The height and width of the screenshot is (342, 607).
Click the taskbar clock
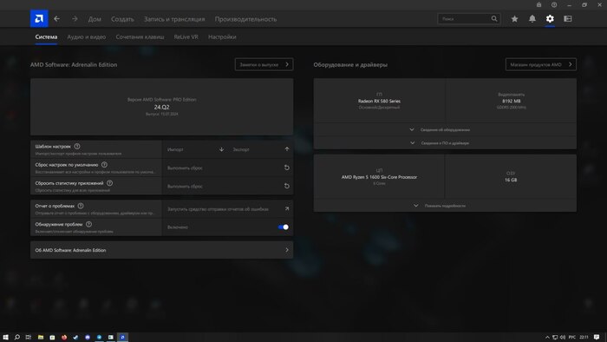tap(584, 337)
